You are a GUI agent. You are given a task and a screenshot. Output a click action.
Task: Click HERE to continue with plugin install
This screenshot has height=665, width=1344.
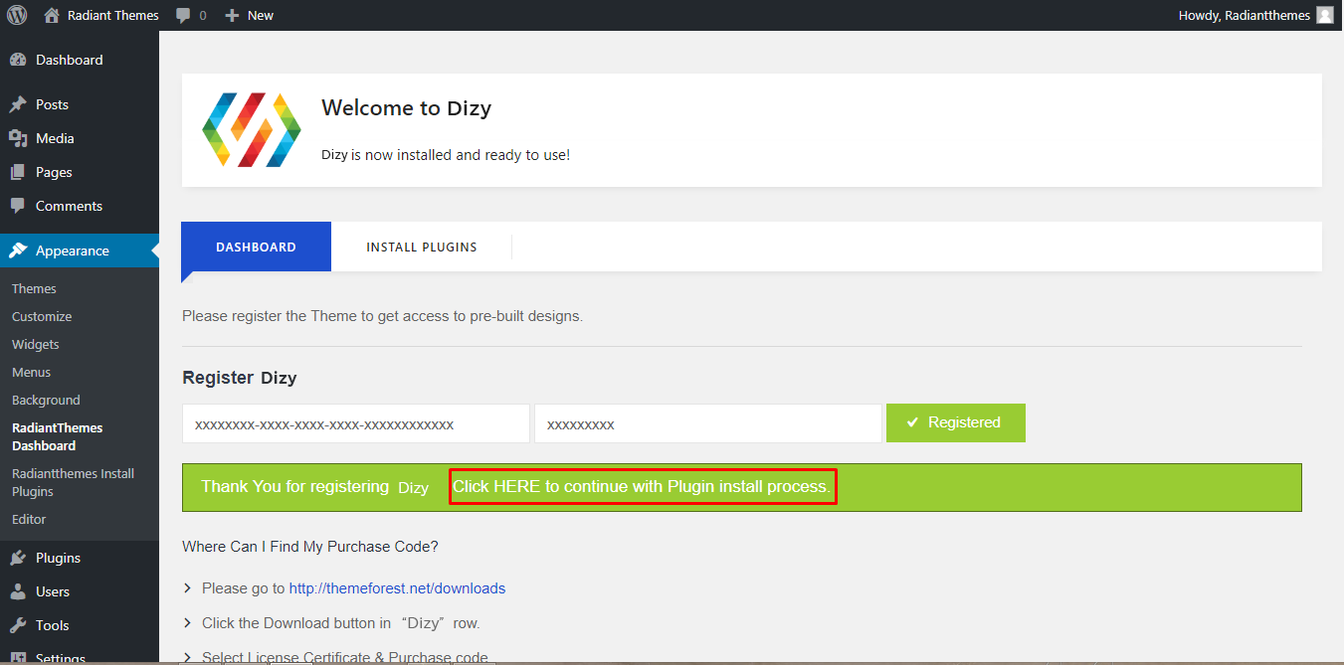(642, 486)
